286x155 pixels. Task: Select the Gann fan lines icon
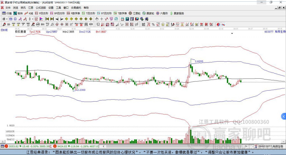103,25
